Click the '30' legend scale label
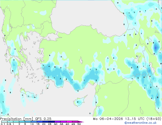 point(55,124)
